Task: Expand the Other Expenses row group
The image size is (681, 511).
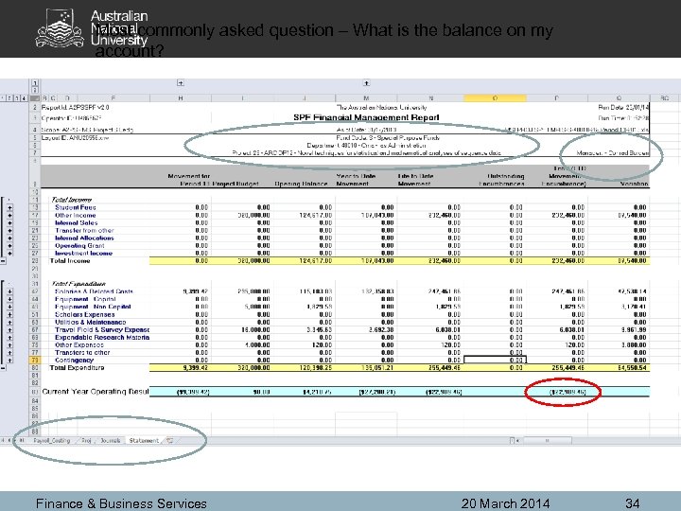Action: pyautogui.click(x=10, y=345)
